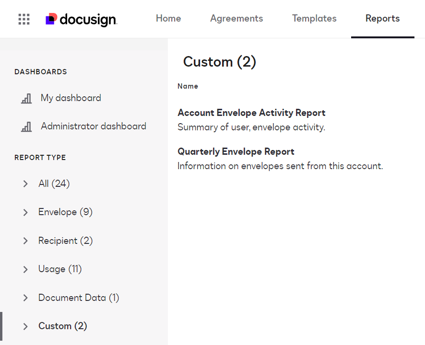Select Document Data (1) report type
This screenshot has height=345, width=425.
[x=78, y=298]
